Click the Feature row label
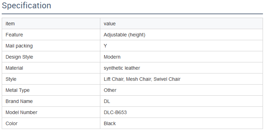This screenshot has width=264, height=130. coord(14,35)
